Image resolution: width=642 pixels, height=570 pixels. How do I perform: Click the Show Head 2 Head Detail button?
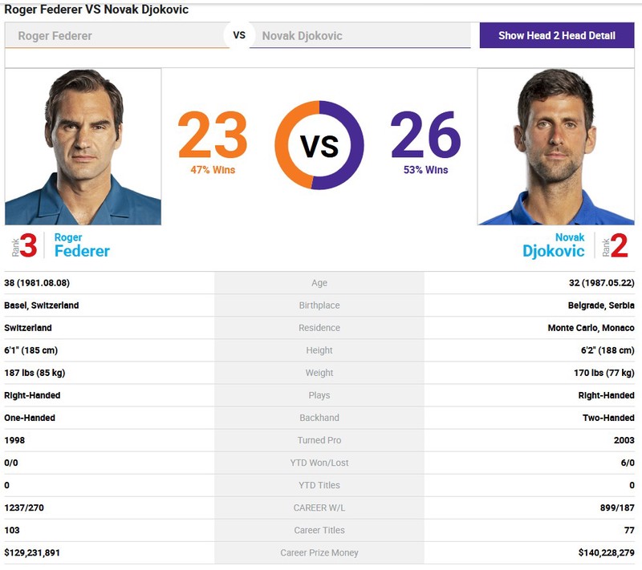tap(557, 35)
